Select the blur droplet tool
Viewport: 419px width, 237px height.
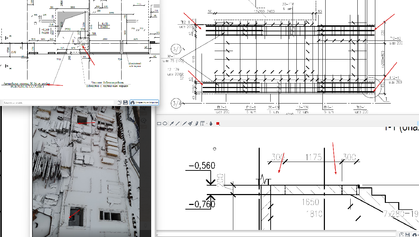pyautogui.click(x=211, y=124)
